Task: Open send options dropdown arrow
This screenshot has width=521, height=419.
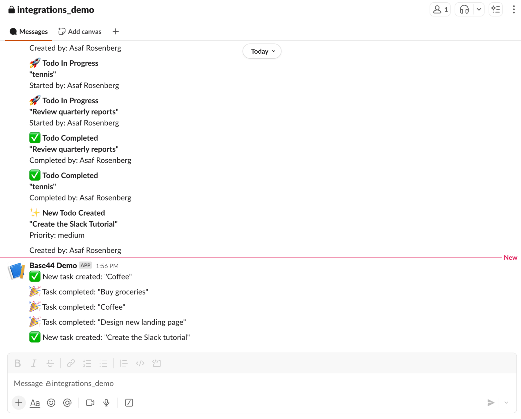Action: (506, 403)
